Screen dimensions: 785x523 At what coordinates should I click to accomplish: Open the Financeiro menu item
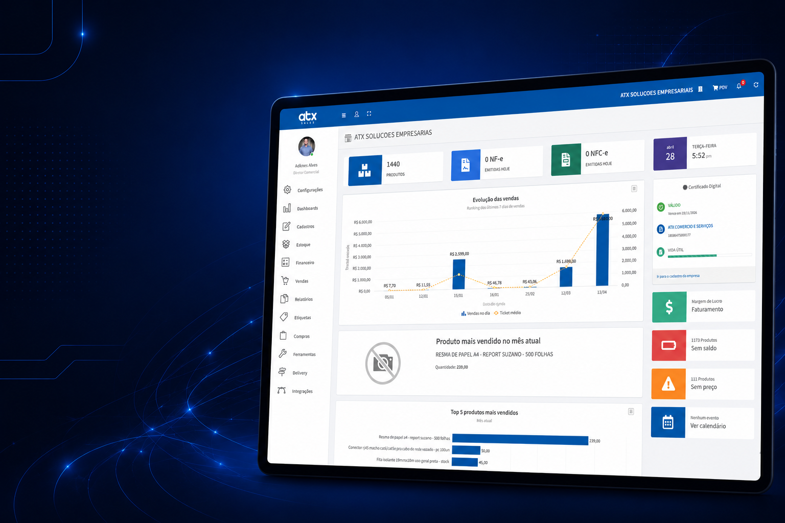(x=298, y=263)
